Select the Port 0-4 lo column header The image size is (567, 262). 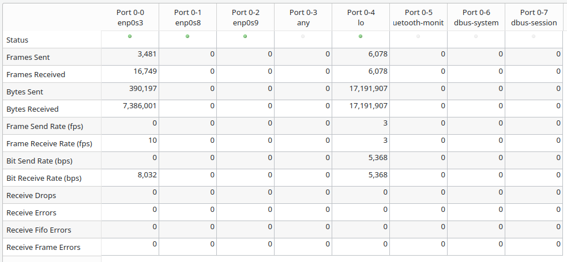[361, 17]
